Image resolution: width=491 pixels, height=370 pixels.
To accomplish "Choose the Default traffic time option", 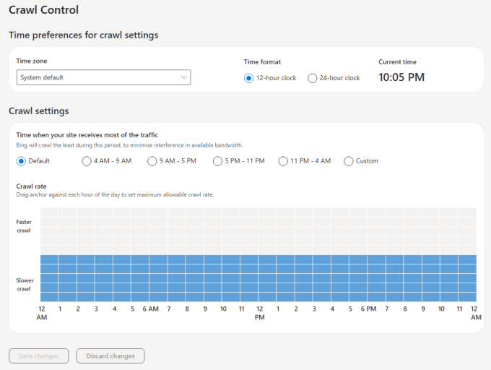I will [x=21, y=161].
